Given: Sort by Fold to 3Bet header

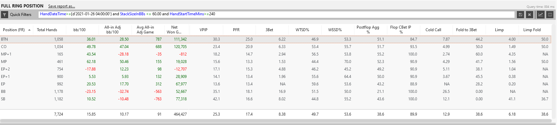Looking at the screenshot, I should (466, 30).
